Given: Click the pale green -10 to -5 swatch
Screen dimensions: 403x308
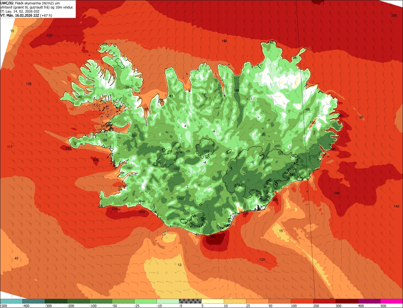Looking at the screenshot, I should (167, 301).
